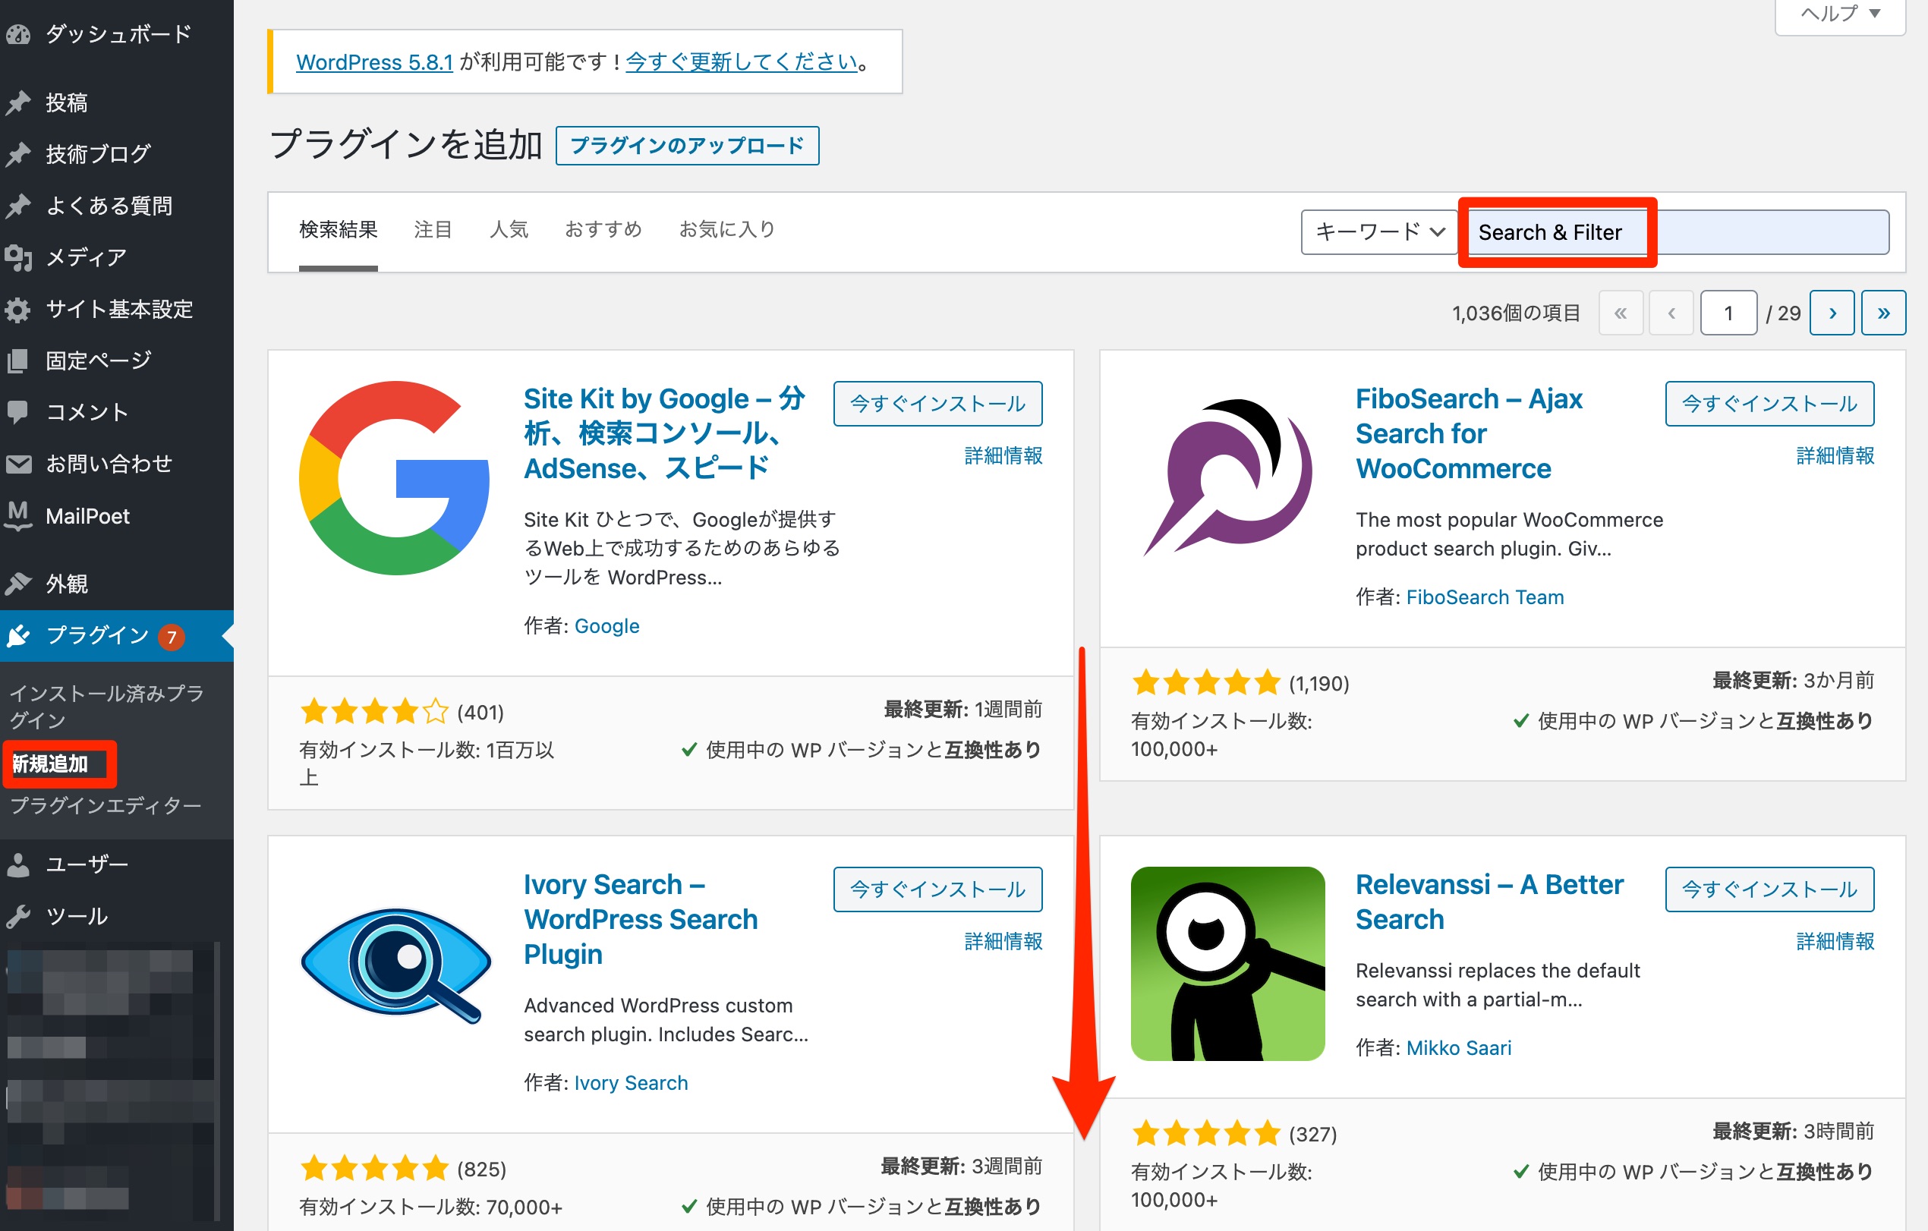Viewport: 1928px width, 1231px height.
Task: Open the Ivory Search title link
Action: coord(641,919)
